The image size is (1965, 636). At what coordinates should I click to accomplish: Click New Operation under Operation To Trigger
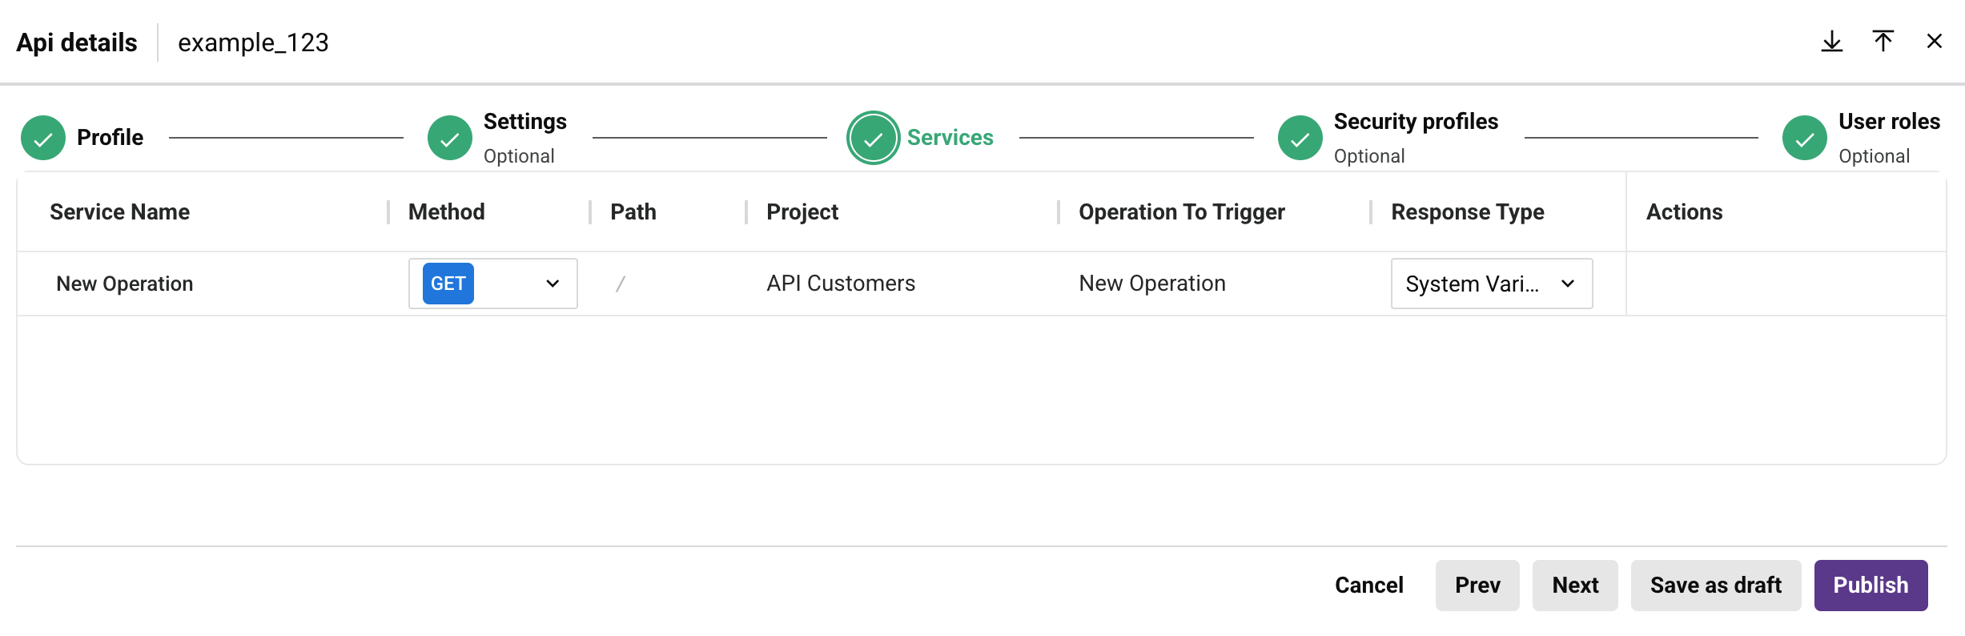tap(1152, 284)
